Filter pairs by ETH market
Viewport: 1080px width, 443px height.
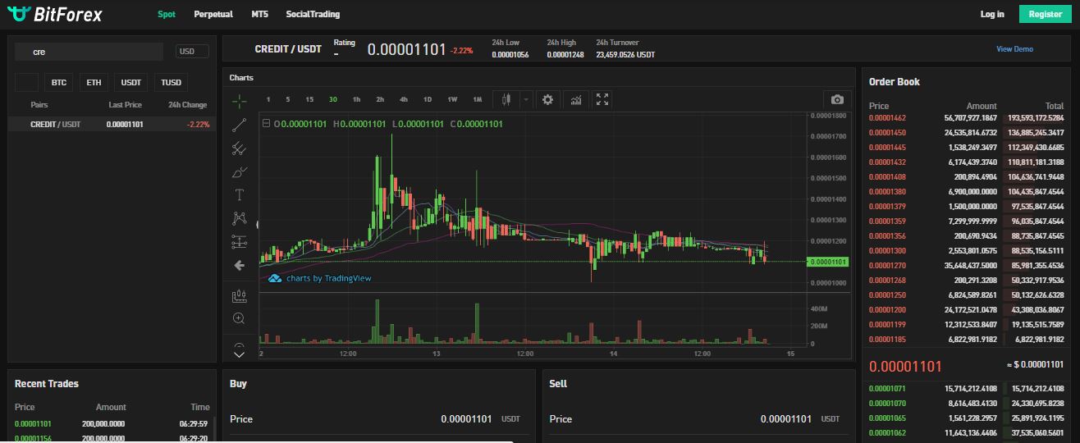click(x=94, y=82)
